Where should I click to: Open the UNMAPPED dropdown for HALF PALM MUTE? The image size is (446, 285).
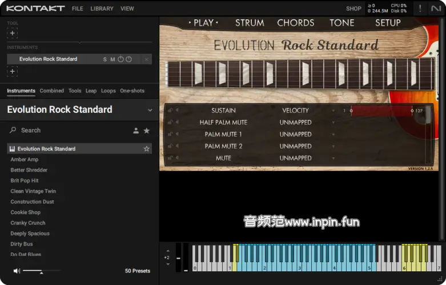tap(334, 123)
